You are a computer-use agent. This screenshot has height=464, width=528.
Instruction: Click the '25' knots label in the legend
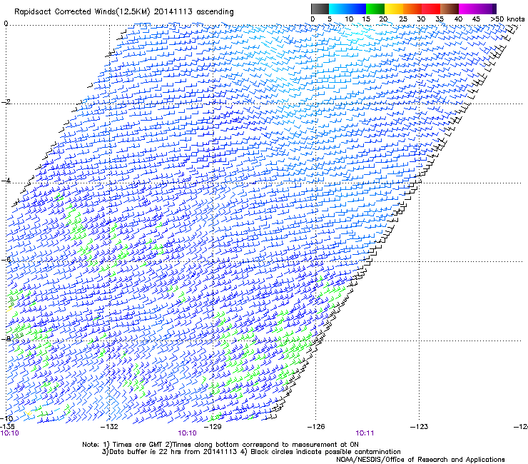402,19
